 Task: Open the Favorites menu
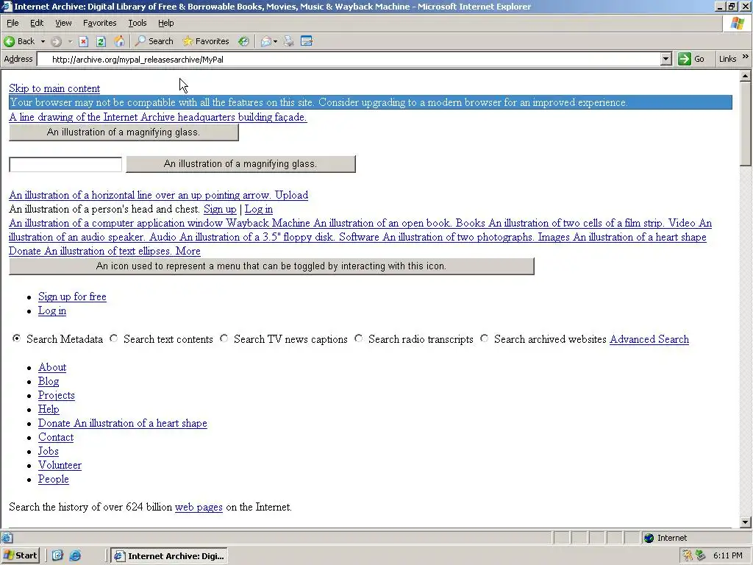pos(99,23)
